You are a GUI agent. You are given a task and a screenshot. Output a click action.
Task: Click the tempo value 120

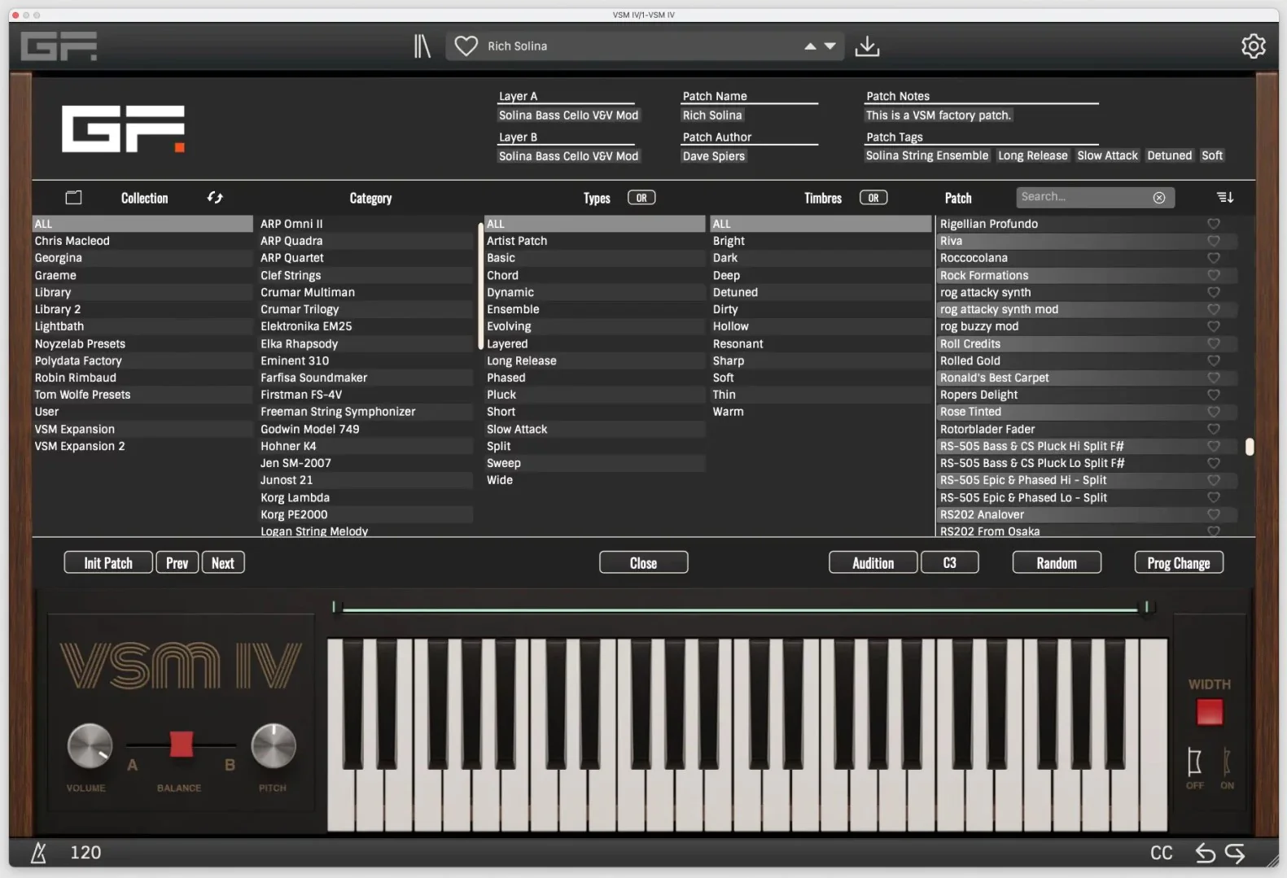click(85, 853)
